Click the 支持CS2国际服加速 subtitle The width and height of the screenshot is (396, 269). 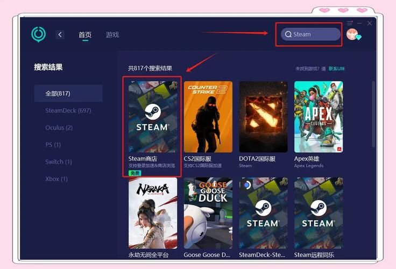pos(202,166)
